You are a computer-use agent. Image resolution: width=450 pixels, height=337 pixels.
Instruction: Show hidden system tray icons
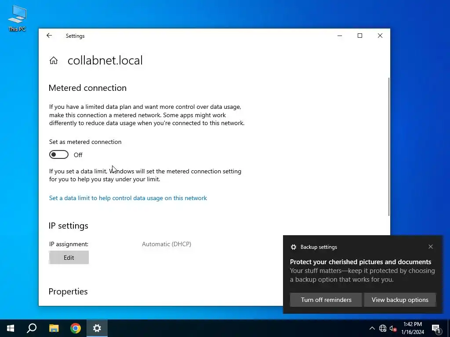[372, 328]
